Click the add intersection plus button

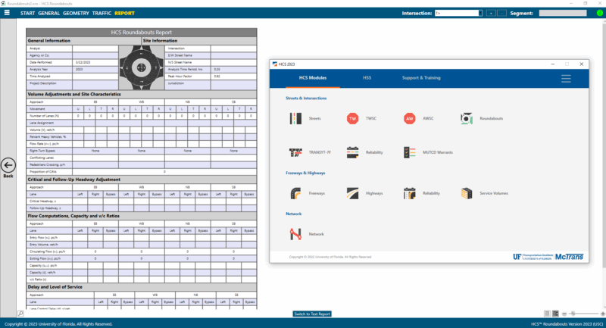[x=492, y=13]
